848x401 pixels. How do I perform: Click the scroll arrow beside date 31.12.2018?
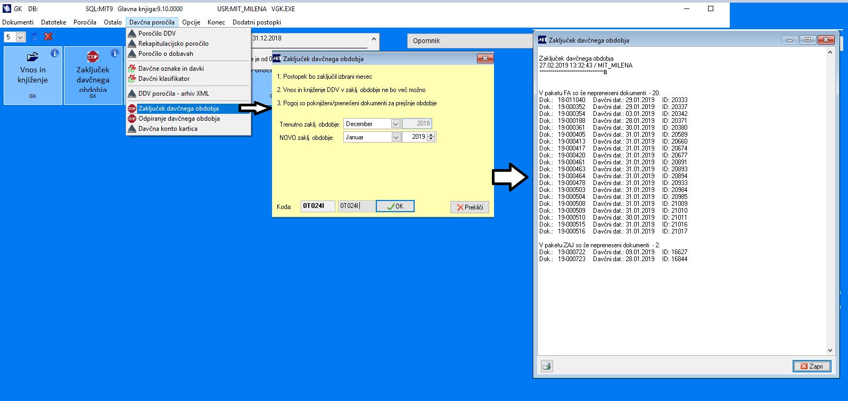point(374,40)
